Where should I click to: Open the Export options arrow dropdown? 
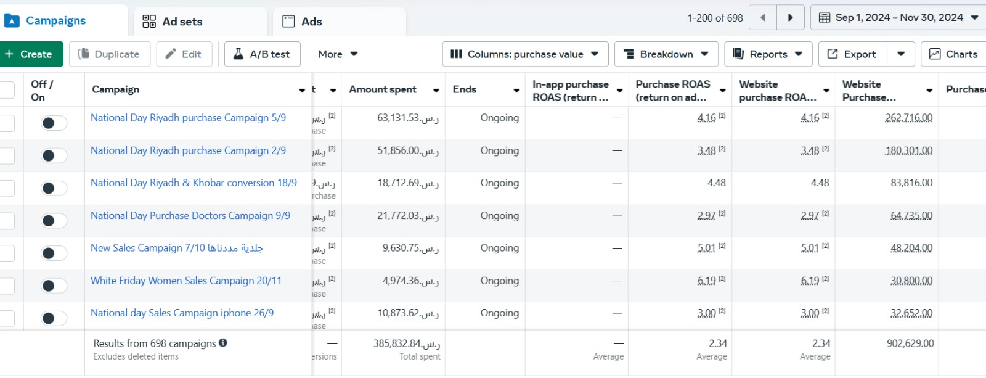901,54
